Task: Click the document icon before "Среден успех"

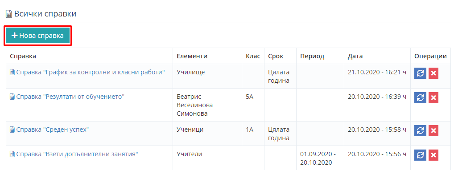Action: 12,130
